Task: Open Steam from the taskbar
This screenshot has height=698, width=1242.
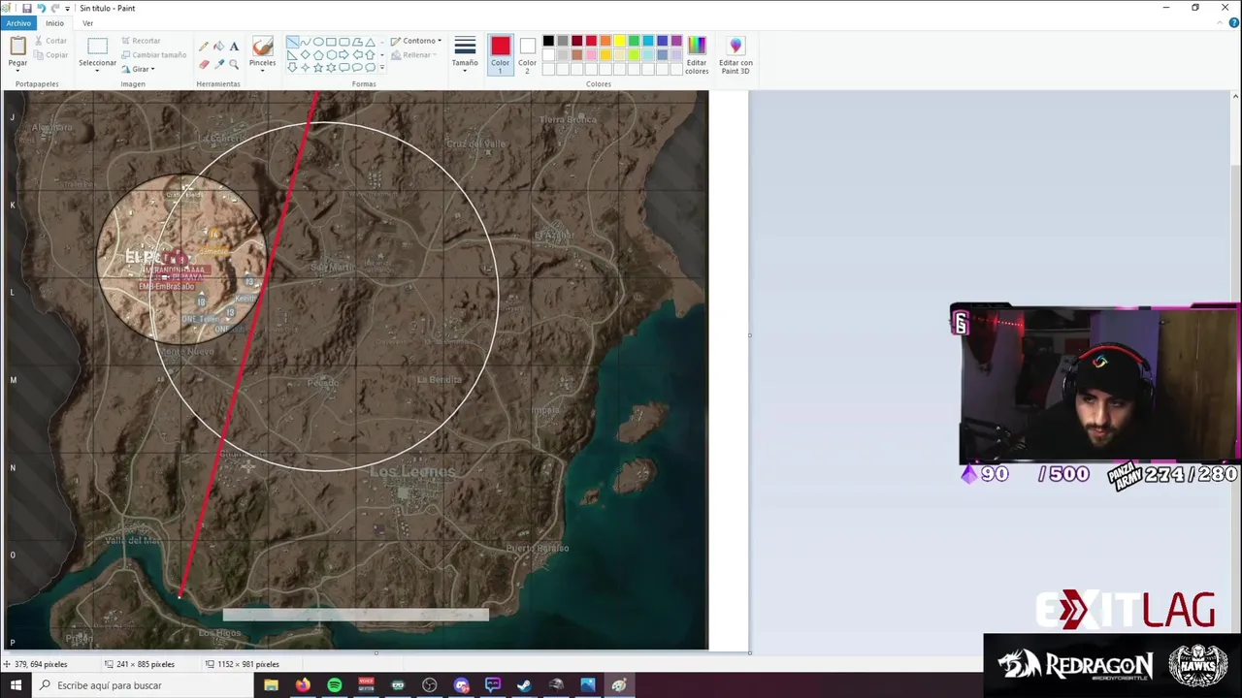Action: tap(524, 685)
